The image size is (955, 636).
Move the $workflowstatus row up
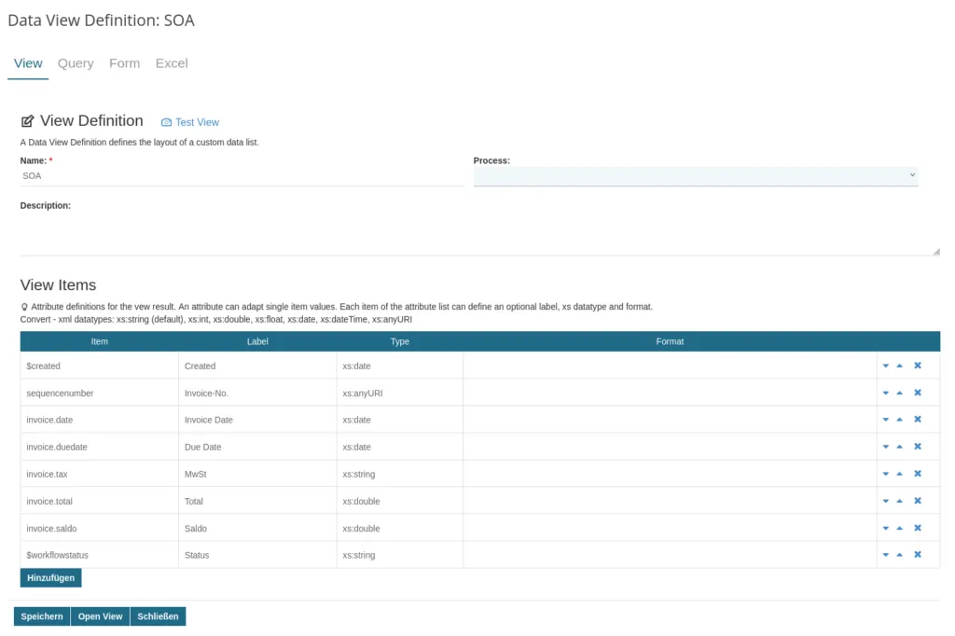point(899,555)
